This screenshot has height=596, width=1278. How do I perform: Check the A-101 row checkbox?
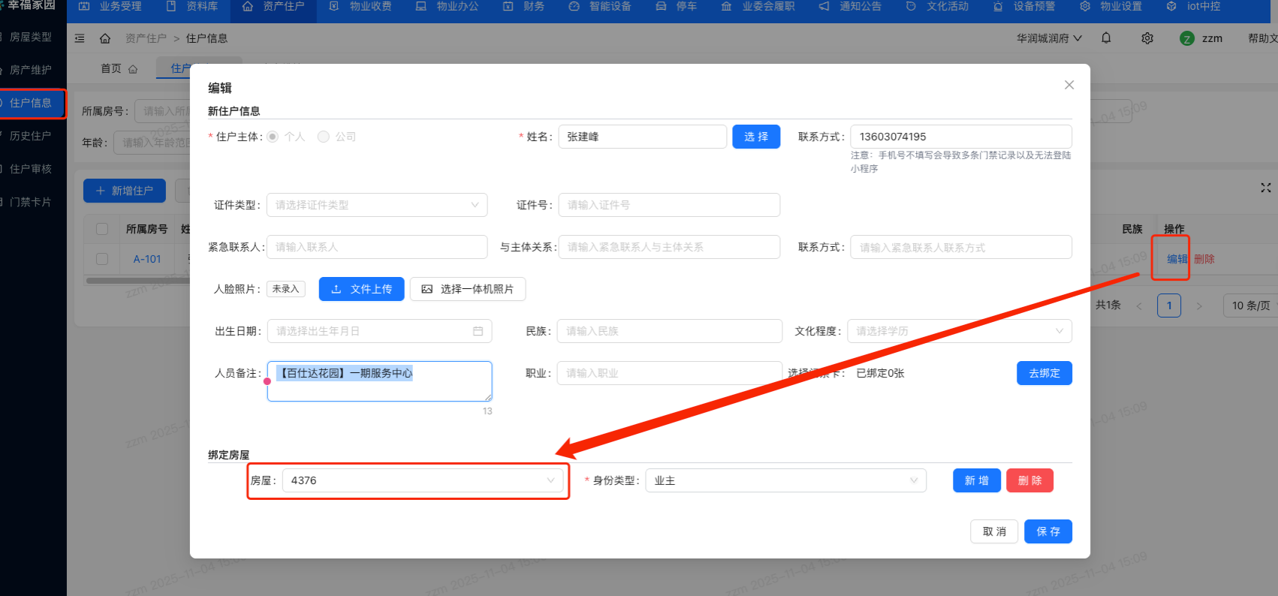coord(102,259)
